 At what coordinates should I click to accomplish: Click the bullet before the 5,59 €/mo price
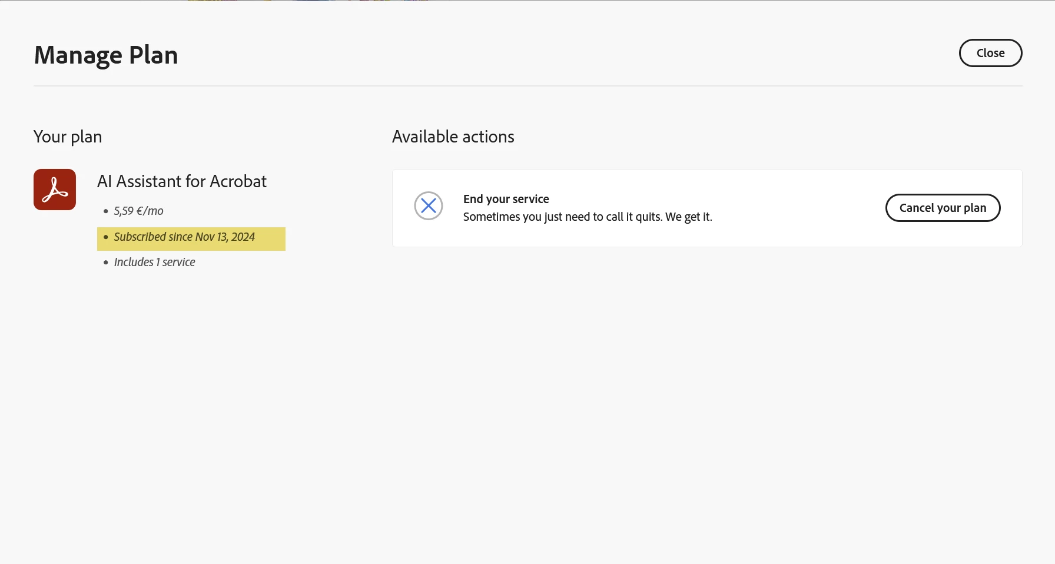click(x=106, y=211)
